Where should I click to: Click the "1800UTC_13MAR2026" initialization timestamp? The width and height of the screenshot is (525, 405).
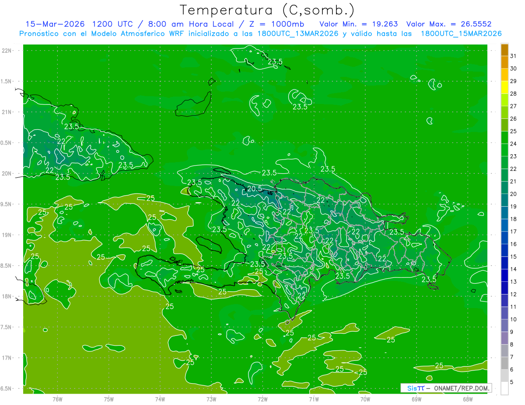(x=298, y=33)
